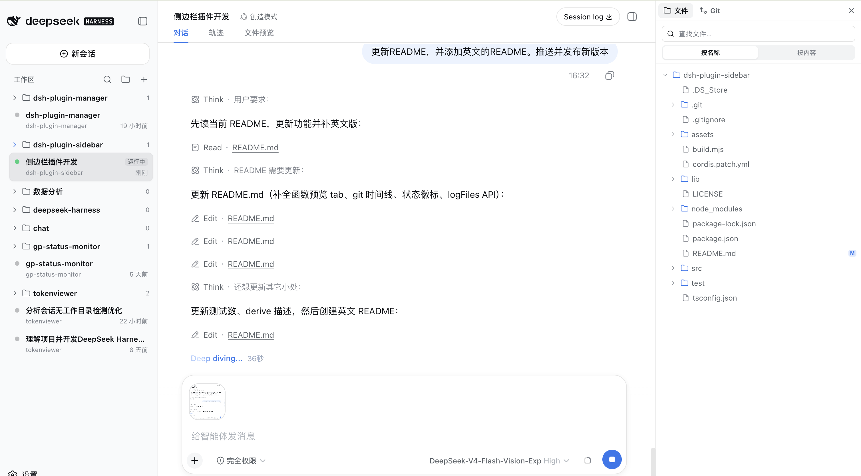Switch to the 轨迹 tab
Image resolution: width=861 pixels, height=476 pixels.
216,33
